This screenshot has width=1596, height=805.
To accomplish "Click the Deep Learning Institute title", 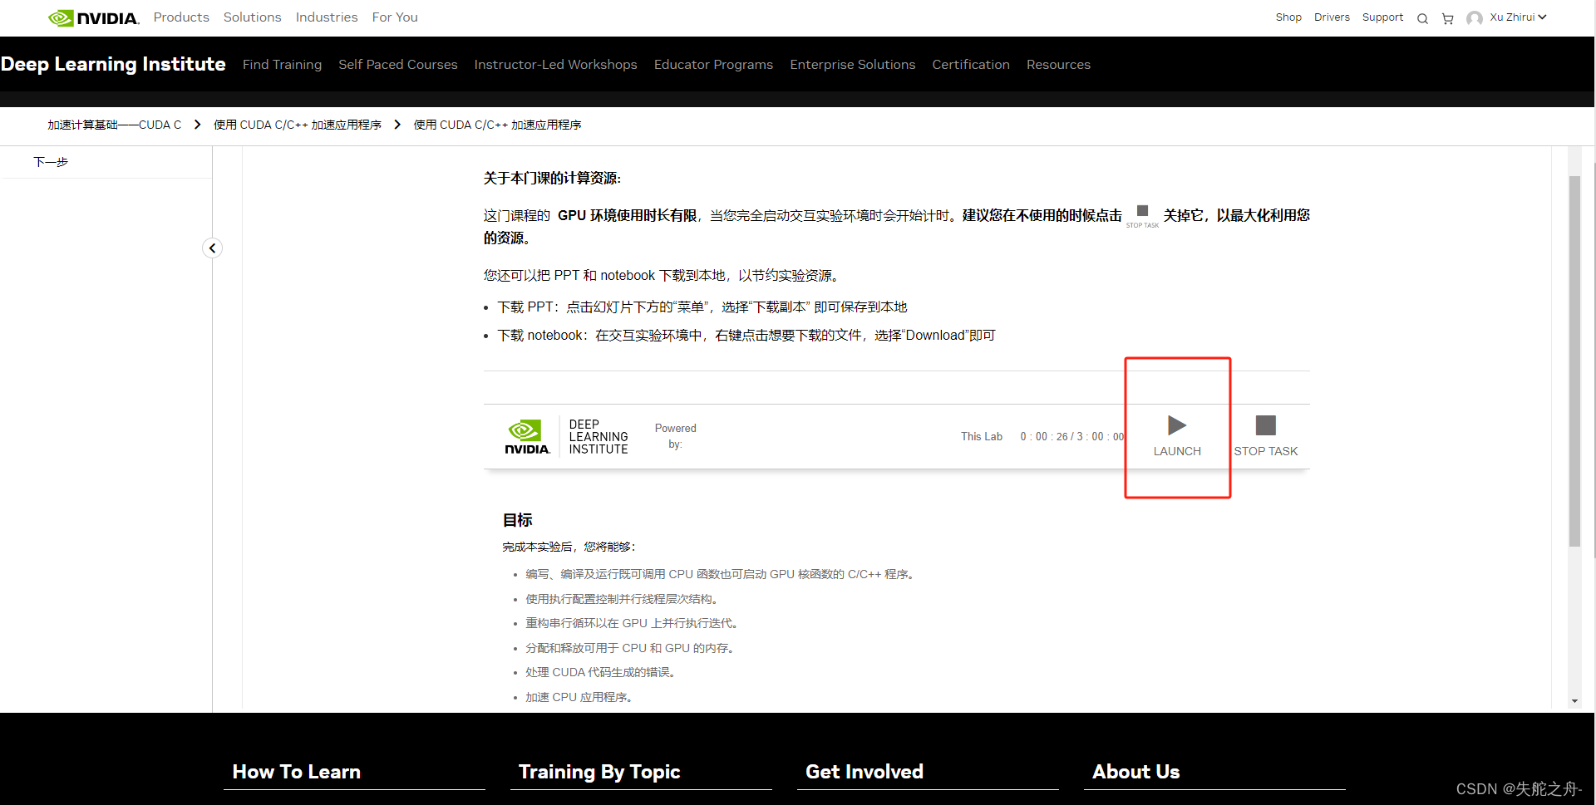I will (x=113, y=64).
